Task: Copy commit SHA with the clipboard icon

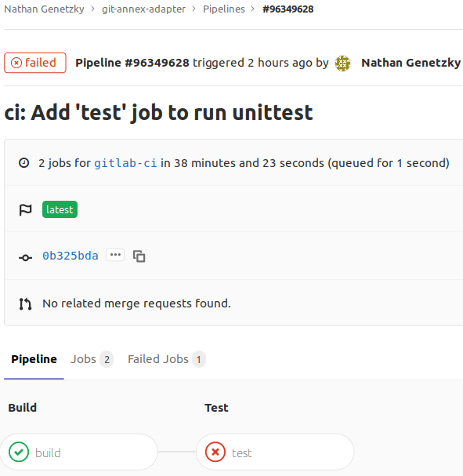Action: point(139,256)
